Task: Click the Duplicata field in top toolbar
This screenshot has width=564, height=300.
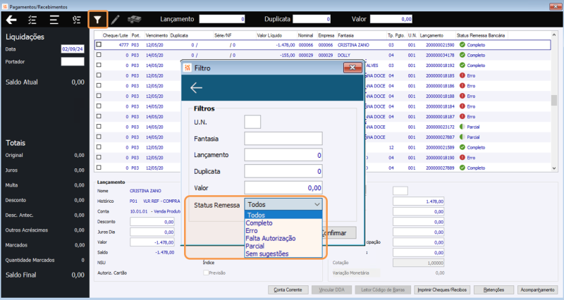Action: click(x=312, y=19)
